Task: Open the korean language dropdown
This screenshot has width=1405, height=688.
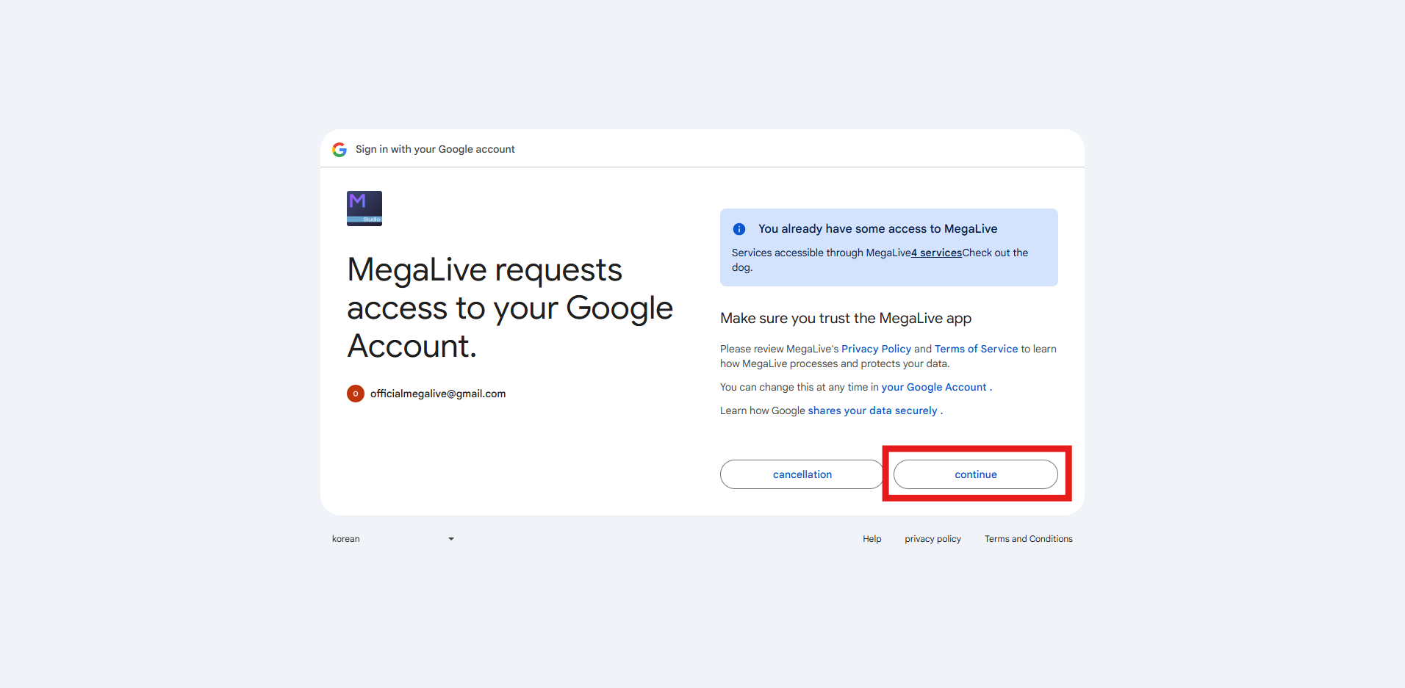Action: (x=393, y=539)
